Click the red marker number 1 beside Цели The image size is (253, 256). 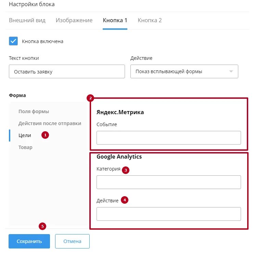pyautogui.click(x=45, y=135)
